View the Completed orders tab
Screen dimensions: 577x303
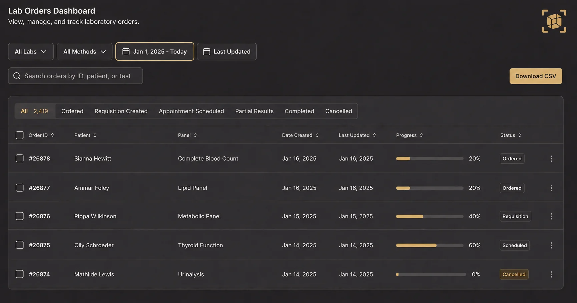(300, 111)
